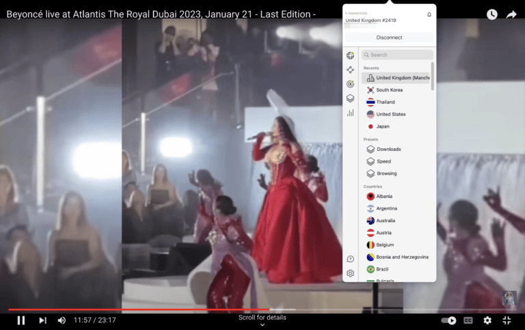Select the Downloads preset
This screenshot has width=525, height=330.
389,149
